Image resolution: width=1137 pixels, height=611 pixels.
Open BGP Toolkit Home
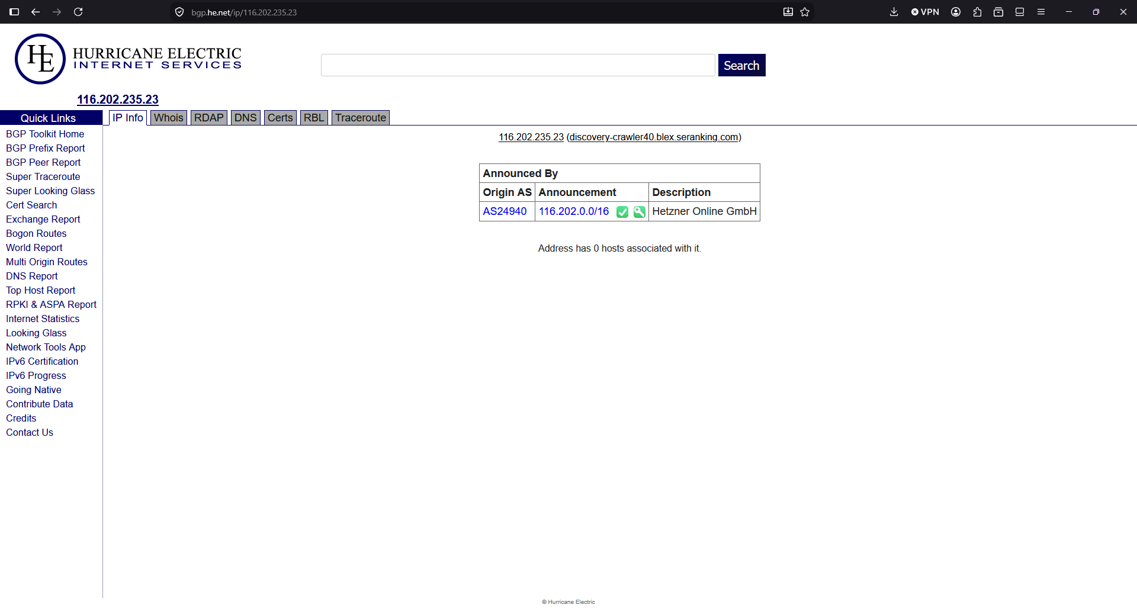point(45,134)
